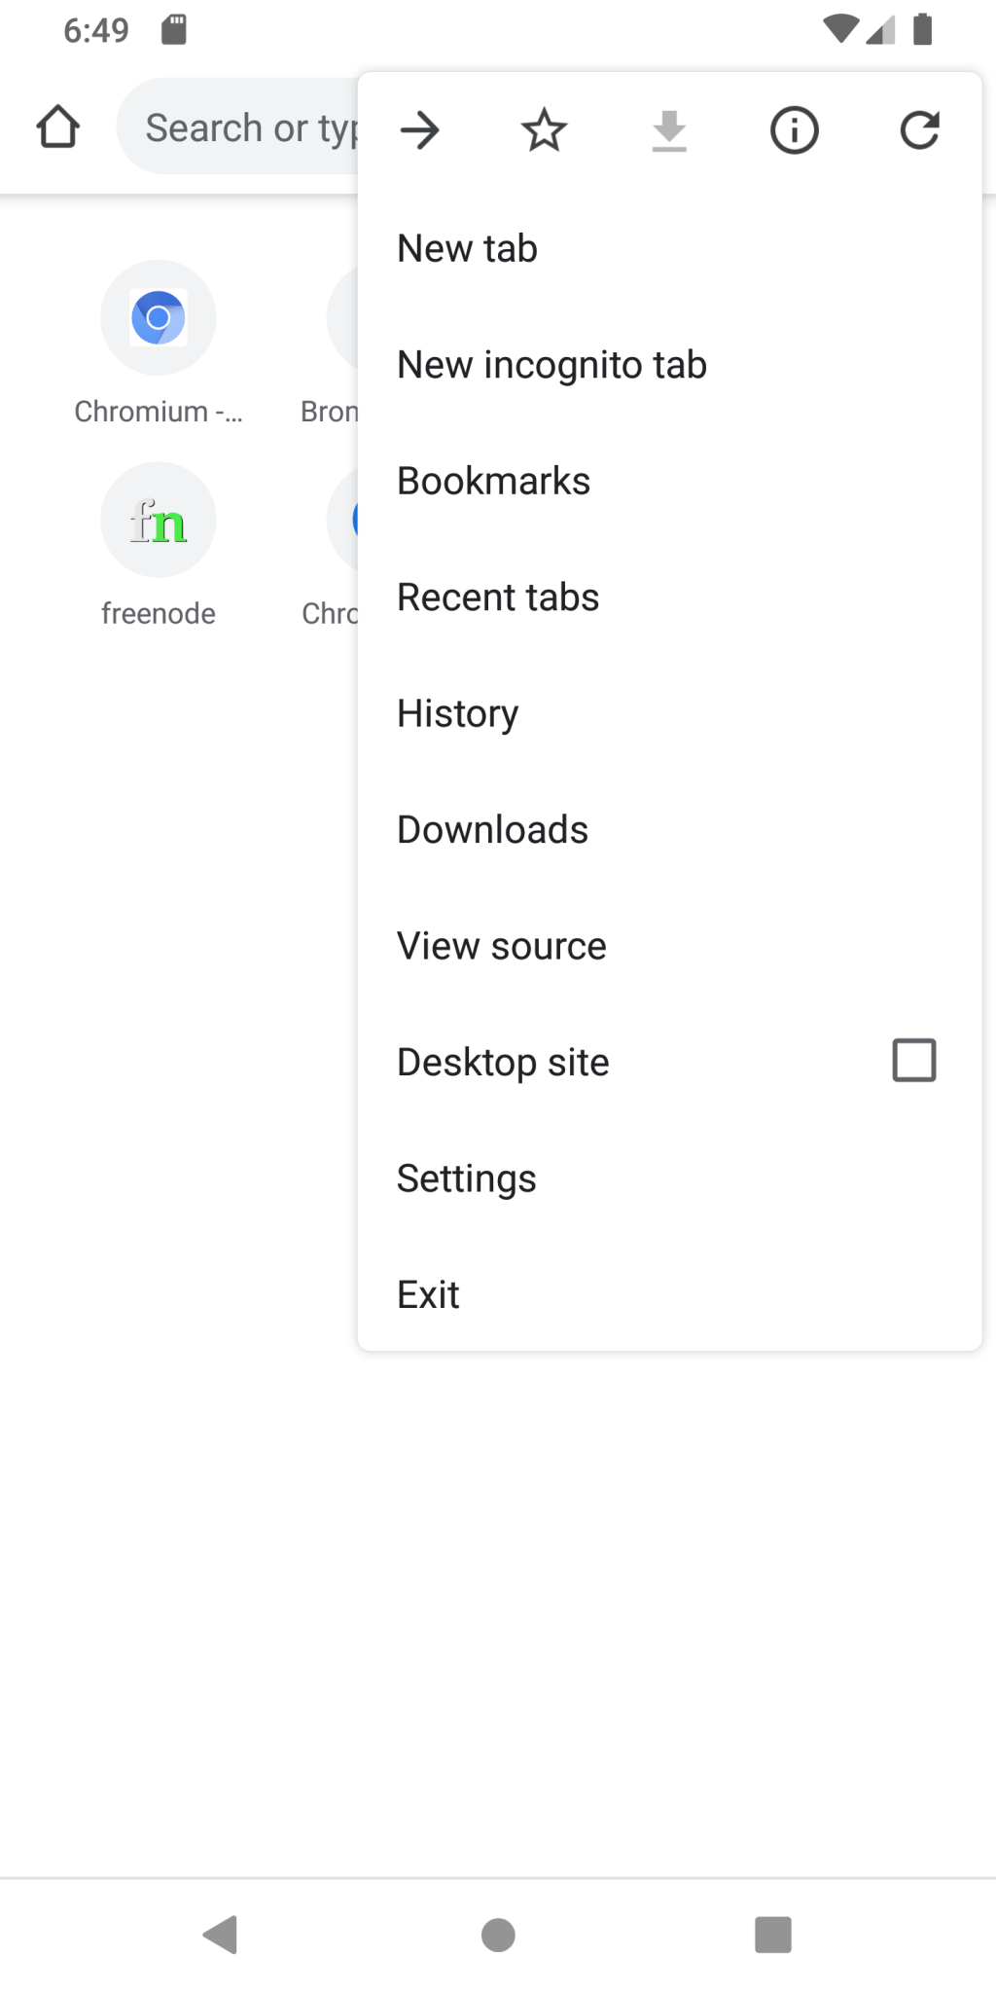Image resolution: width=996 pixels, height=1993 pixels.
Task: Select View source from the menu
Action: pyautogui.click(x=501, y=945)
